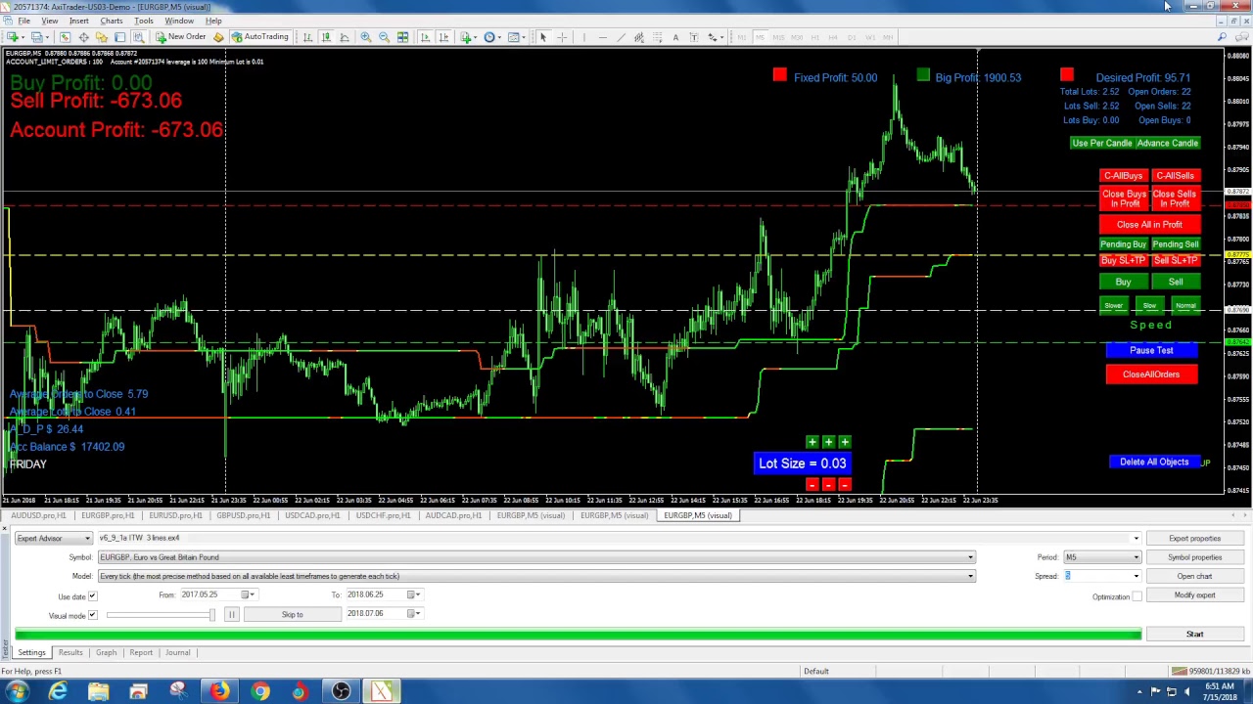Viewport: 1253px width, 704px height.
Task: Switch to line chart icon
Action: pos(345,37)
